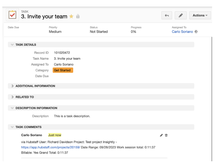Click the lock icon next to title
This screenshot has height=163, width=219.
(77, 17)
